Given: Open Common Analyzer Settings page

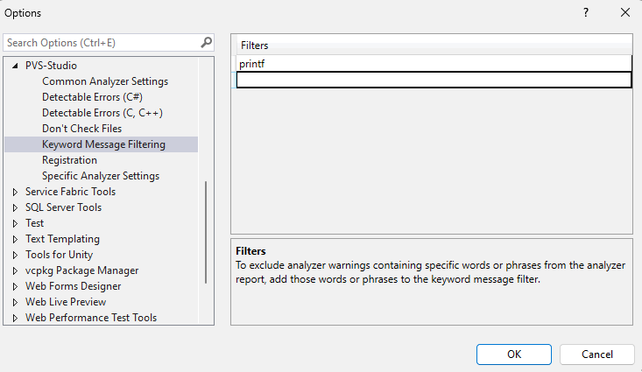Looking at the screenshot, I should (x=104, y=81).
